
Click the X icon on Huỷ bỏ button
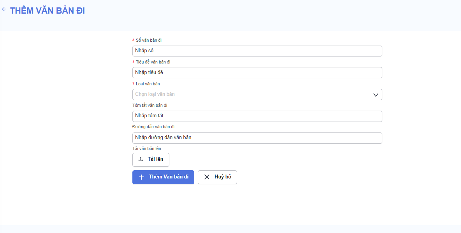coord(207,177)
